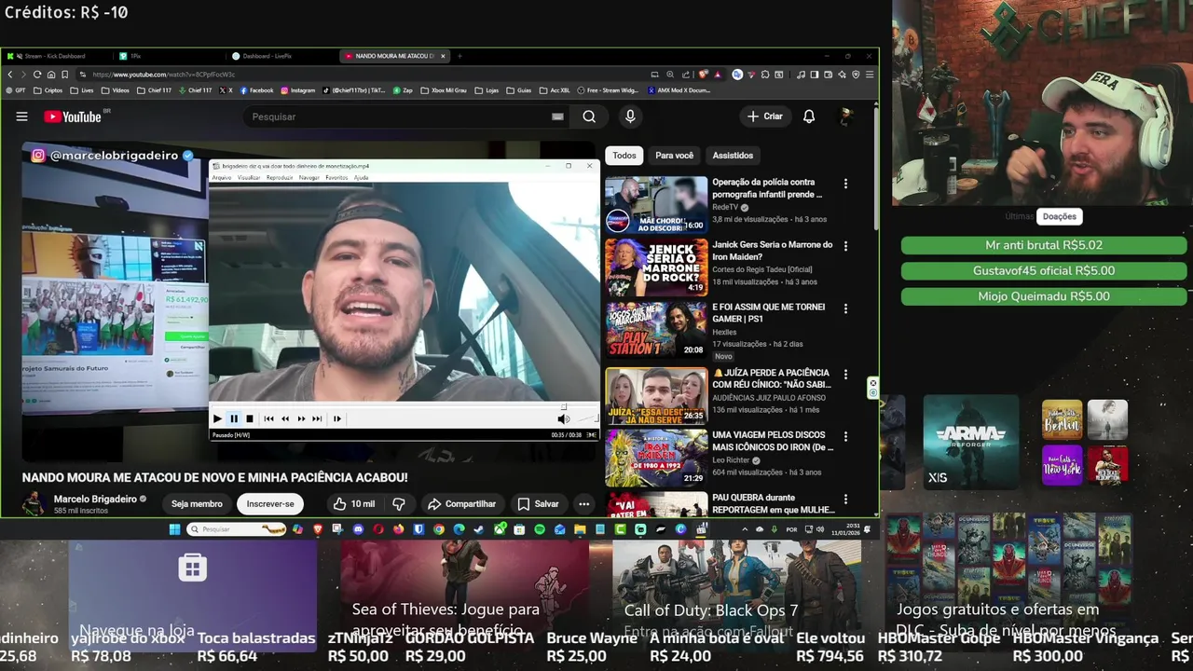Image resolution: width=1193 pixels, height=671 pixels.
Task: Open the JENICK SERIA O MARRONE thumbnail
Action: pos(656,267)
